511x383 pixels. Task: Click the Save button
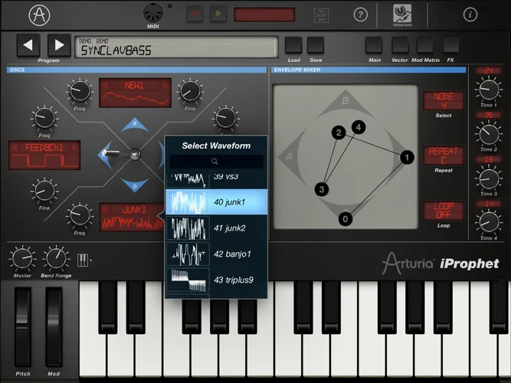[x=316, y=45]
